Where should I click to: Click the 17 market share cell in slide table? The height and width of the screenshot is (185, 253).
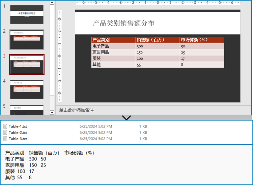click(x=202, y=59)
